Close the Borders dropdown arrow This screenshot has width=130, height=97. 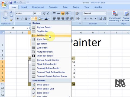(36, 19)
